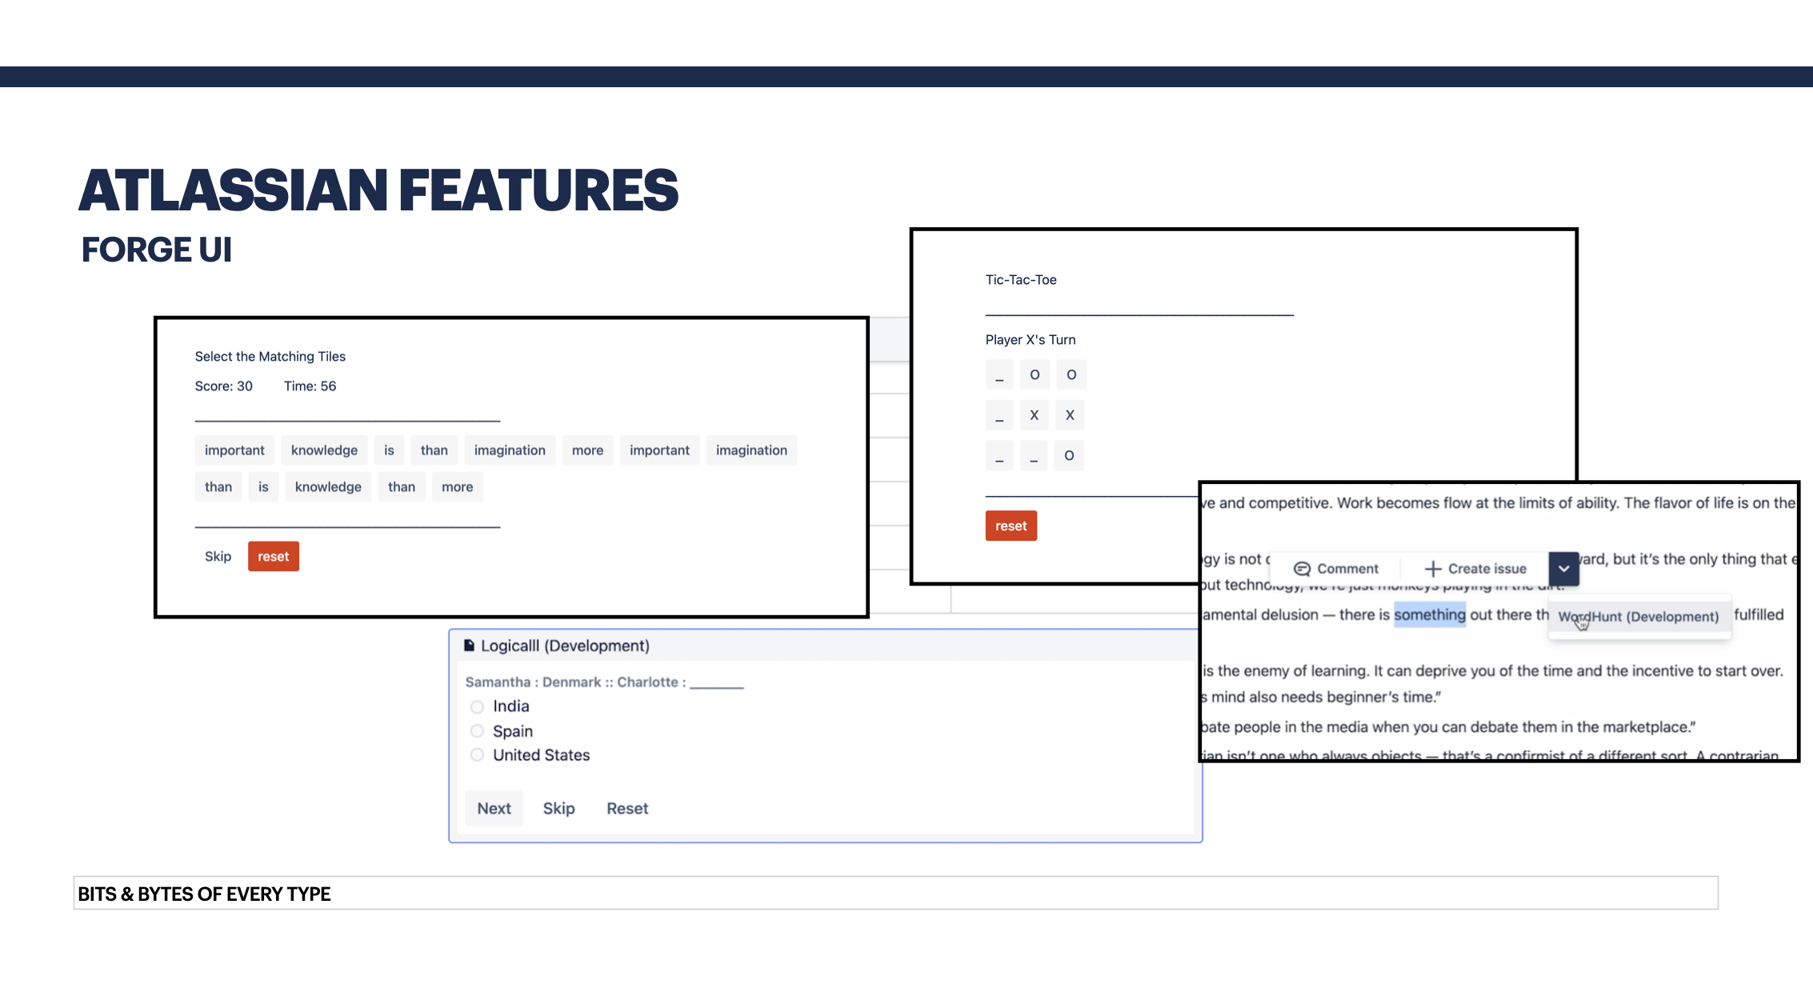Select the India radio option

(x=478, y=707)
